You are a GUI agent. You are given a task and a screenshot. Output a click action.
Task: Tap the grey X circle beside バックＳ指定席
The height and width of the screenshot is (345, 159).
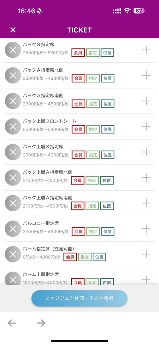pos(13,50)
